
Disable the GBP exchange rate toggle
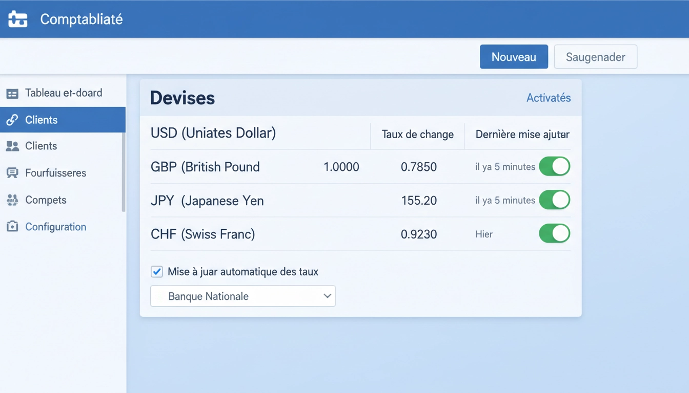coord(554,166)
